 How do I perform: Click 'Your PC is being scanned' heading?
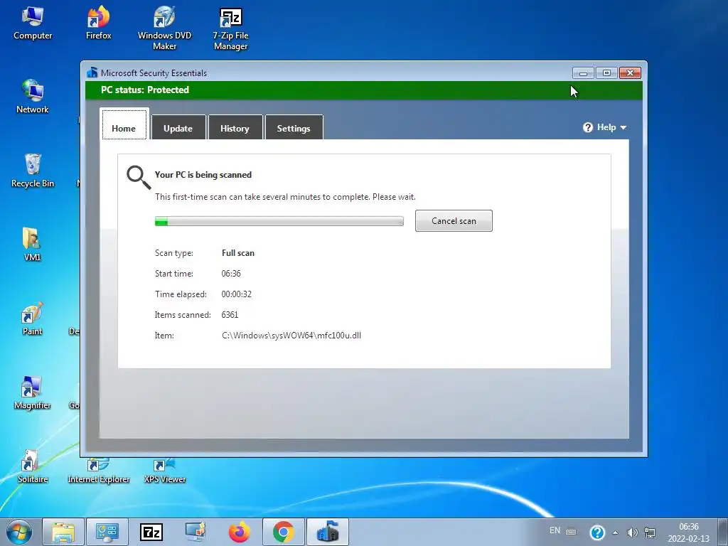point(203,175)
